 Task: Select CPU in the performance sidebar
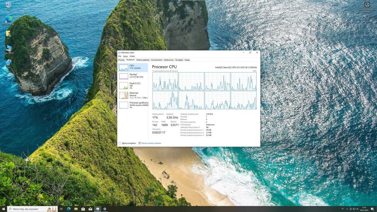[x=133, y=67]
